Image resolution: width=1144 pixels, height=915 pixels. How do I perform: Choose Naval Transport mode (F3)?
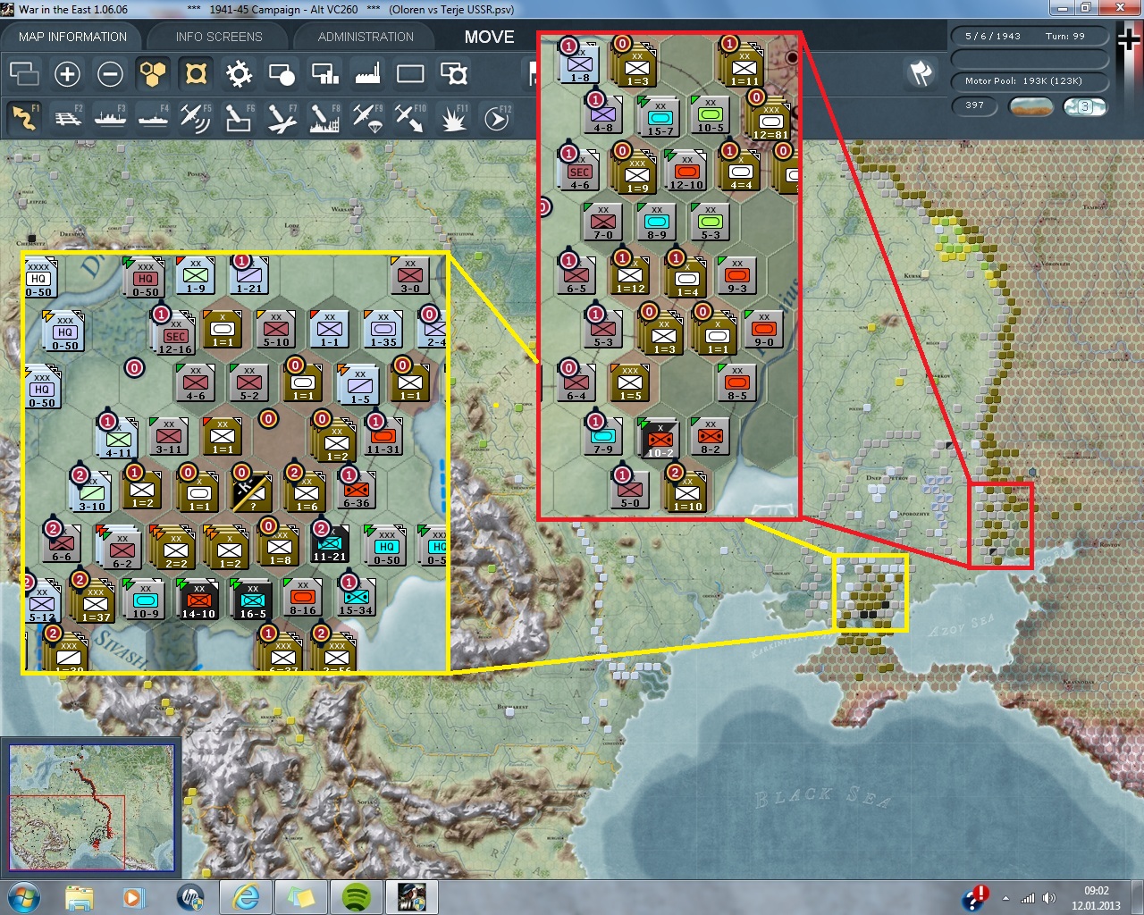110,117
